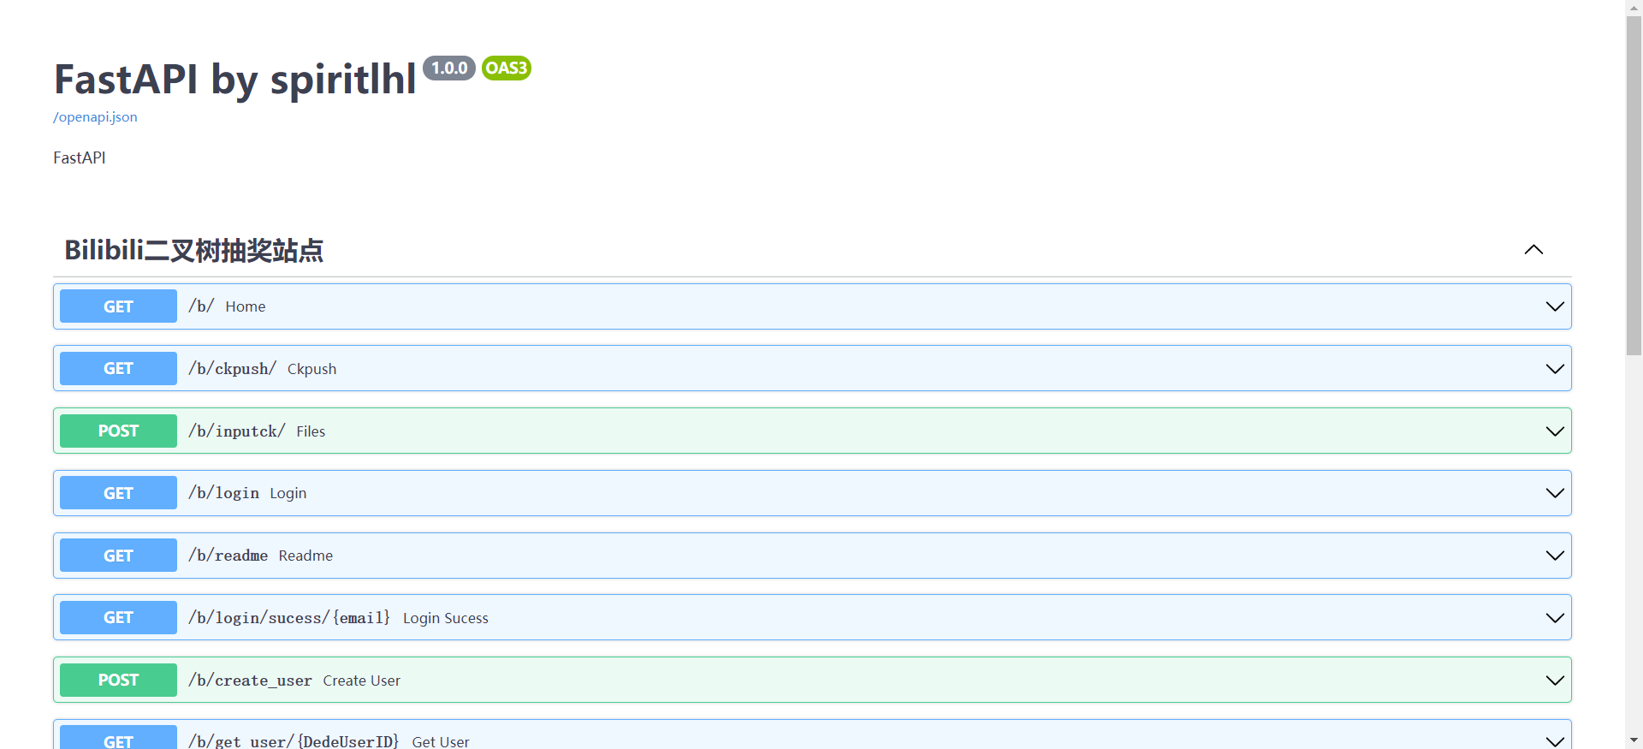
Task: Click the Bilibili二叉树抽奖站点 section heading
Action: (x=194, y=250)
